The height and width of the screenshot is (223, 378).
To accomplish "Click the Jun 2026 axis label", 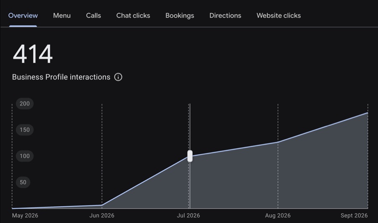I will [x=102, y=215].
